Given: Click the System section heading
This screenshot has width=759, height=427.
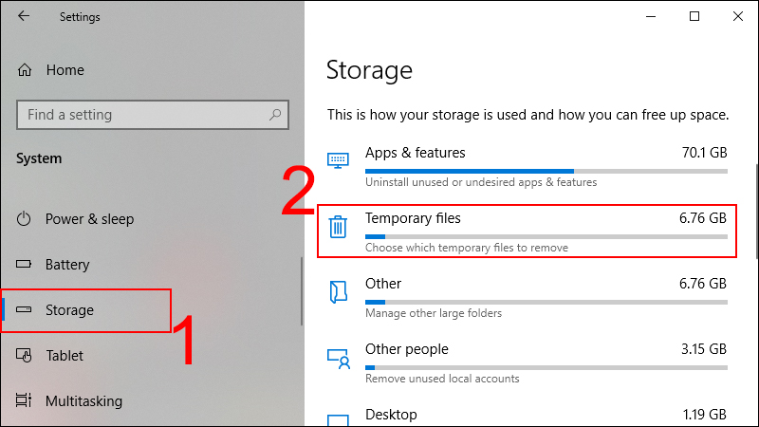Looking at the screenshot, I should pos(39,158).
